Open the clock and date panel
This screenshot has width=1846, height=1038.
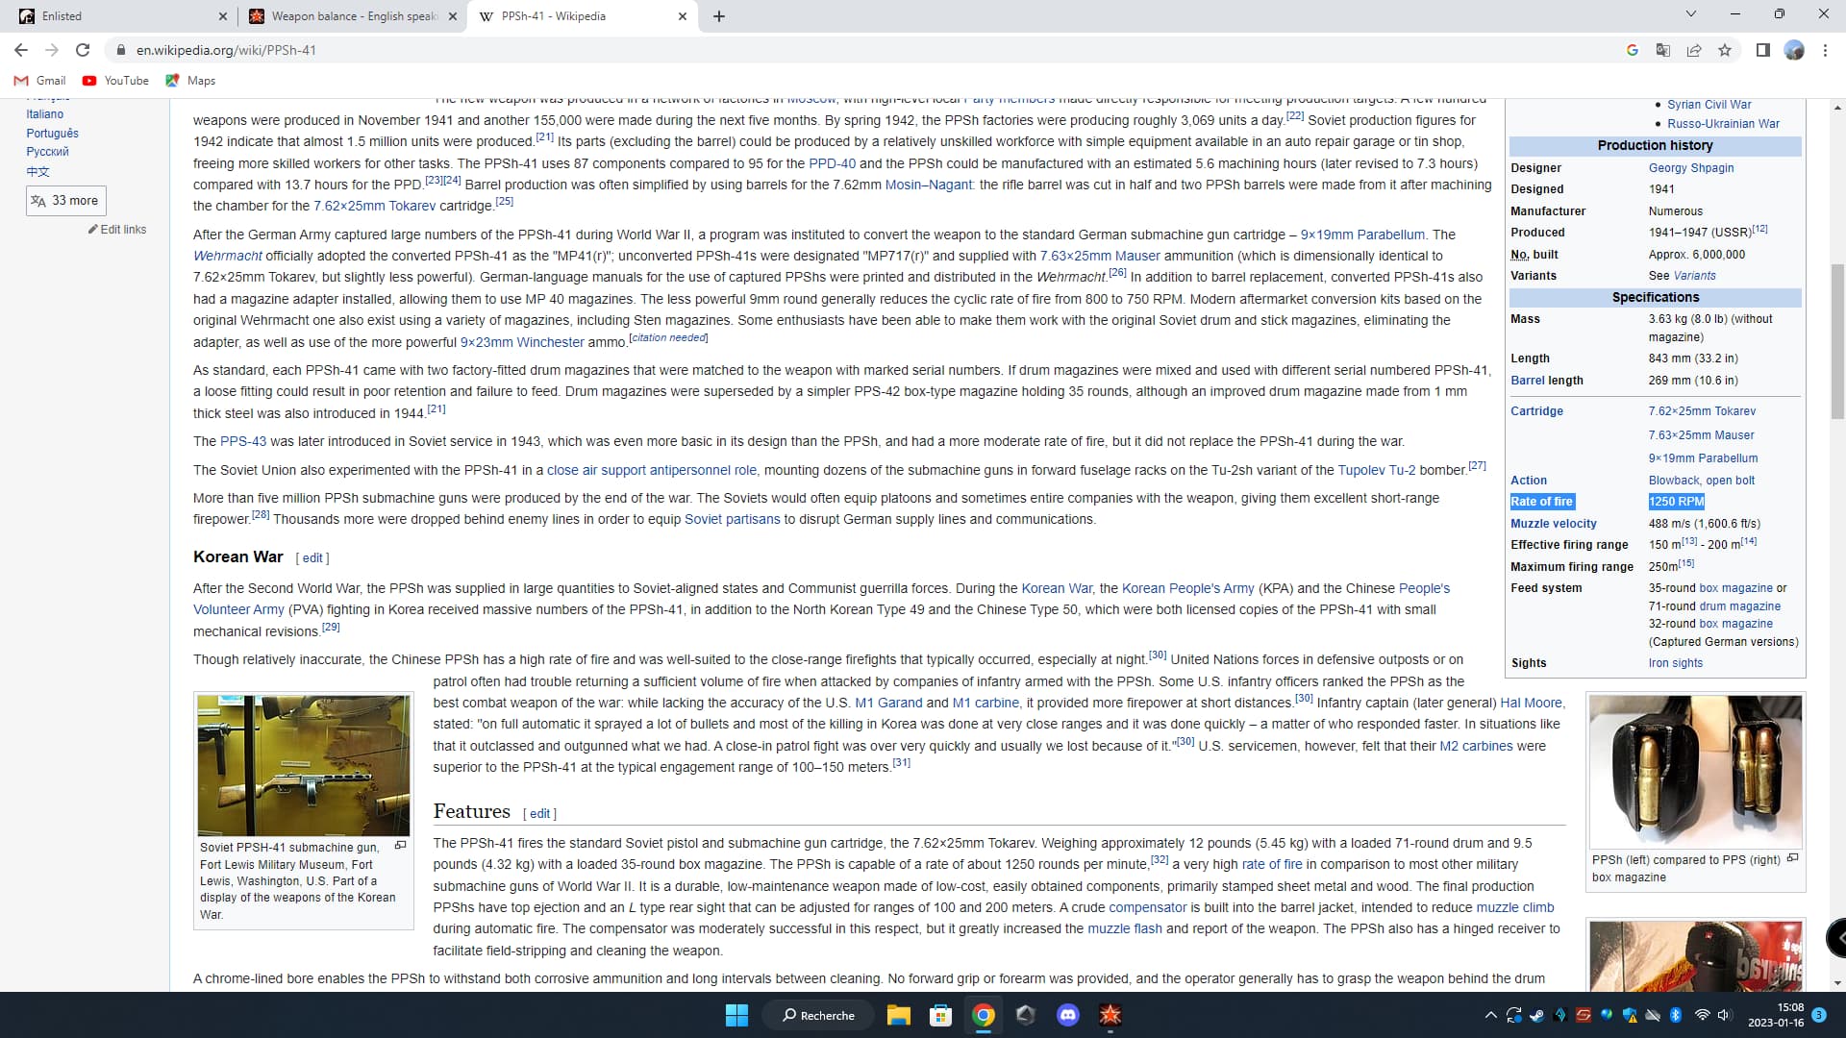click(1777, 1015)
